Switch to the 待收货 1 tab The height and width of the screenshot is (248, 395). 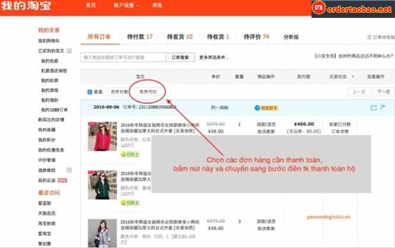pyautogui.click(x=218, y=37)
